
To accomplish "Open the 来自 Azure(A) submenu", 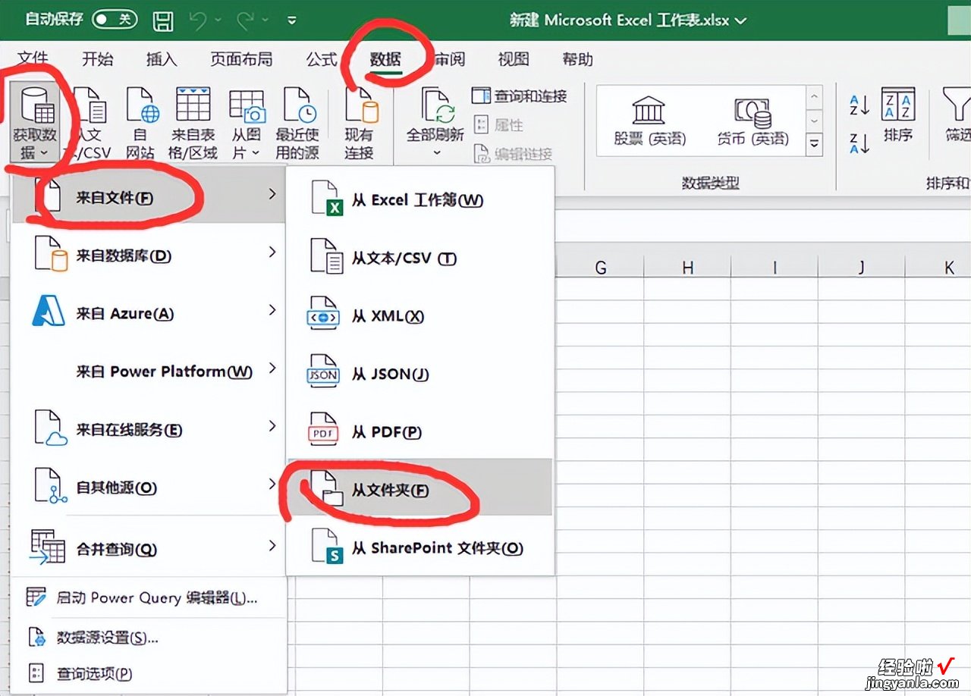I will [149, 313].
